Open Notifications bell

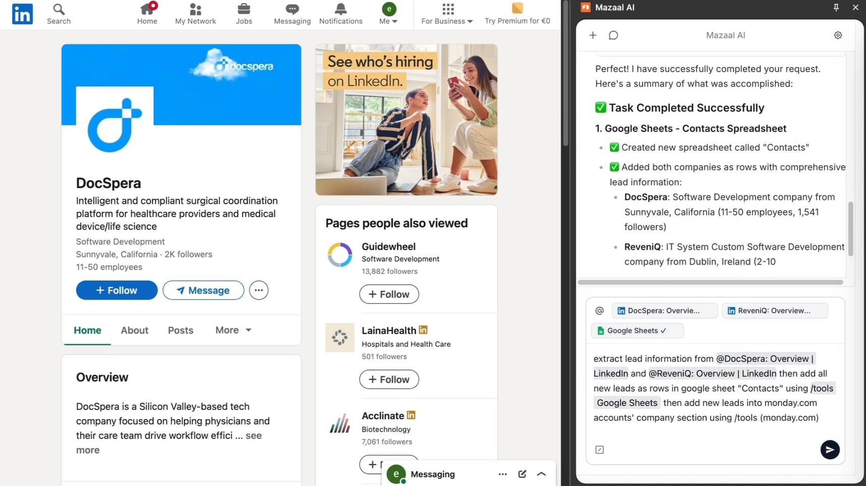coord(340,14)
